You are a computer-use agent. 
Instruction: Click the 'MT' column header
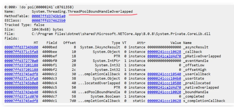click(x=36, y=43)
